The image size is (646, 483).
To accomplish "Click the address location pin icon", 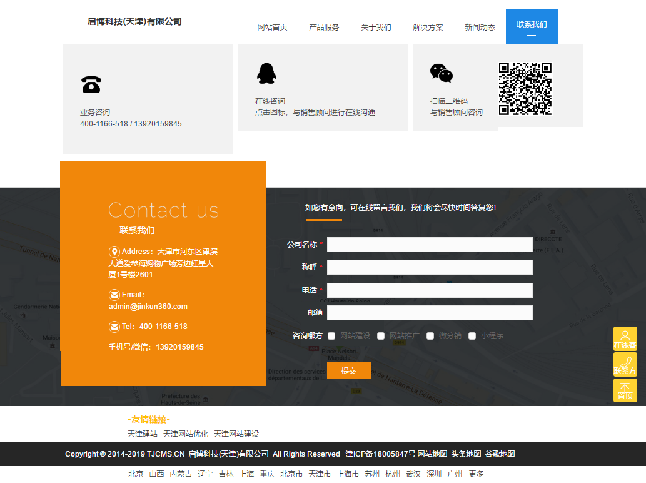I will click(114, 252).
